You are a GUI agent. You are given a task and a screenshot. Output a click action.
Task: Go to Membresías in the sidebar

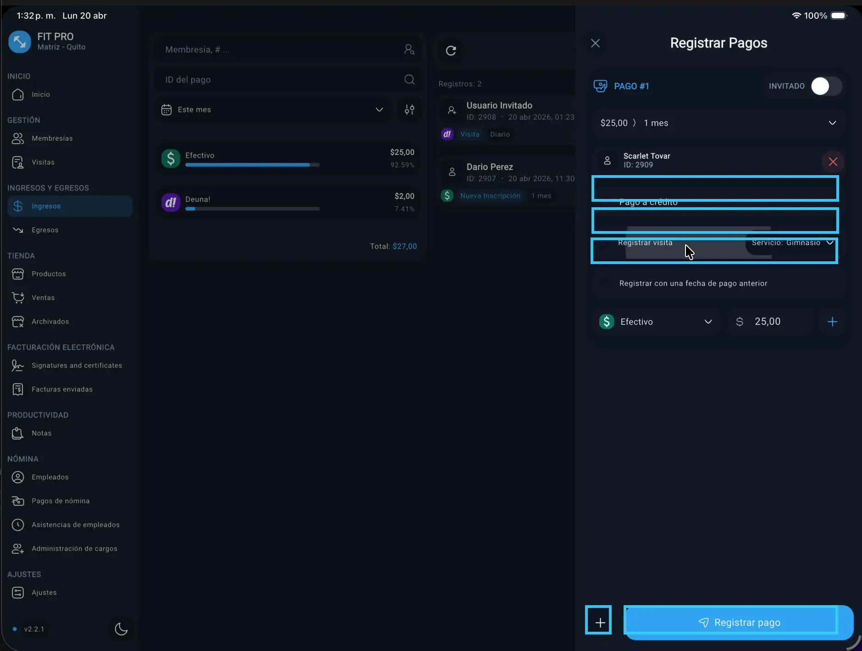click(x=52, y=138)
